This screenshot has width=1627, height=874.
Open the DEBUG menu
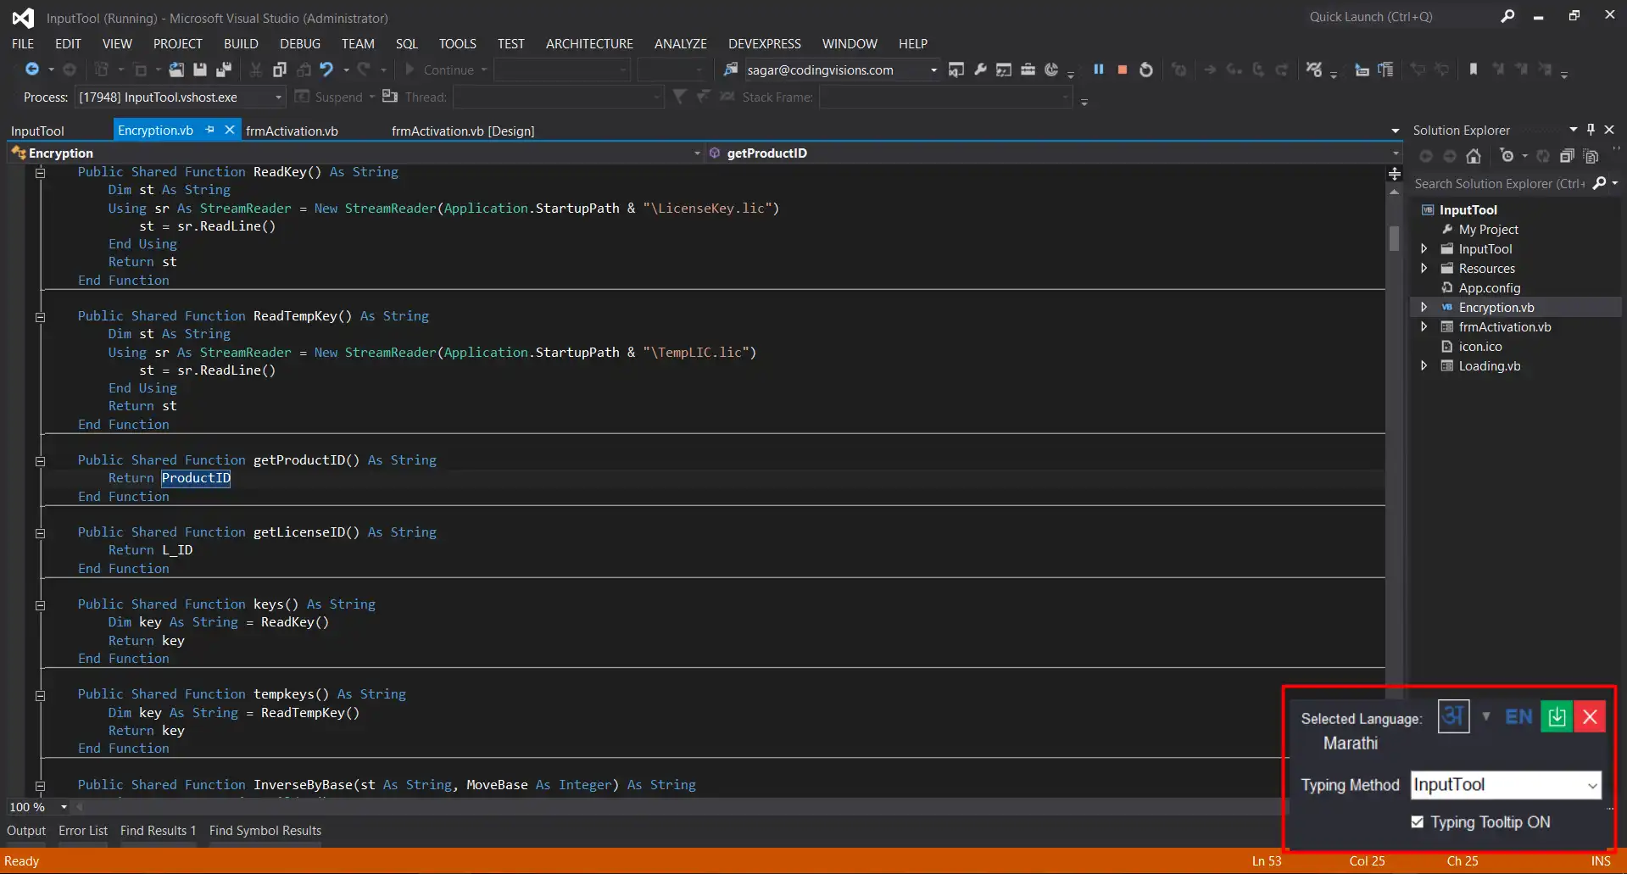[300, 43]
